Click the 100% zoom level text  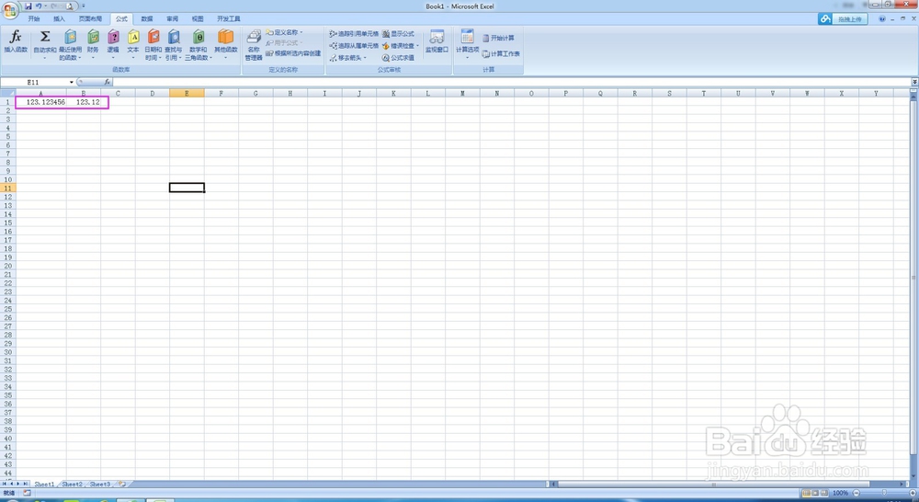point(841,493)
